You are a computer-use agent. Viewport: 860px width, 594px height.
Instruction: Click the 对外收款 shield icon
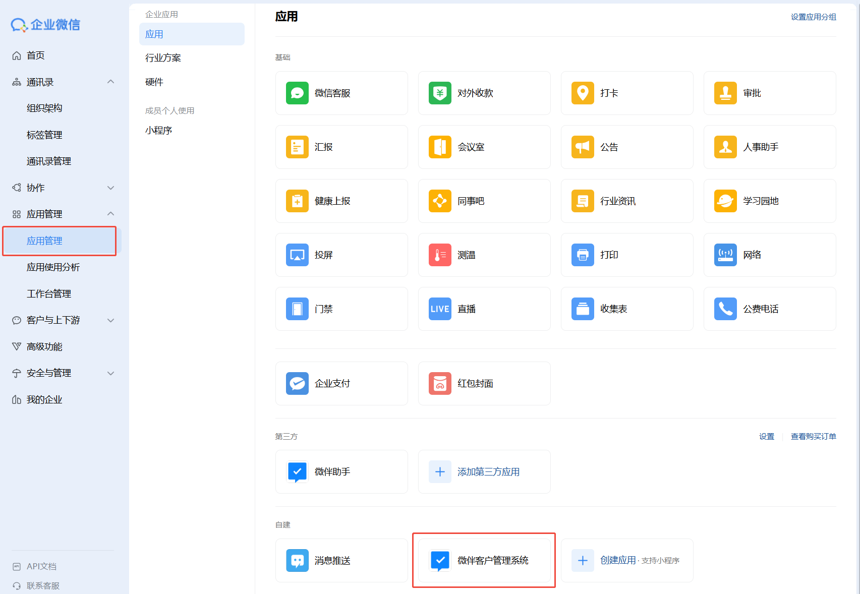(440, 93)
